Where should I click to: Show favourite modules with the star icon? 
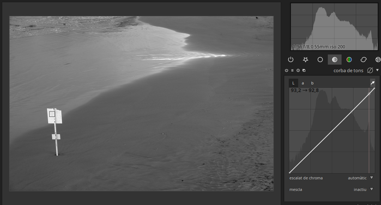(305, 60)
